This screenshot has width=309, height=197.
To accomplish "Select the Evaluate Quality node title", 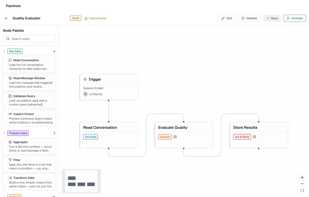I will pos(173,127).
